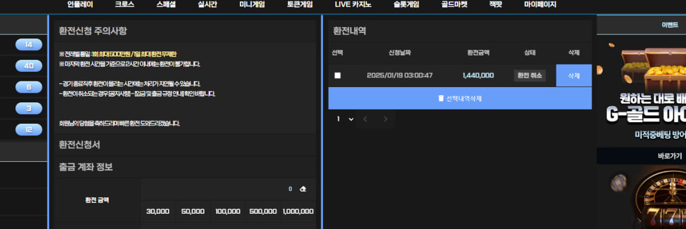Image resolution: width=686 pixels, height=229 pixels.
Task: Check the box for the 1,440,000 record
Action: point(338,75)
